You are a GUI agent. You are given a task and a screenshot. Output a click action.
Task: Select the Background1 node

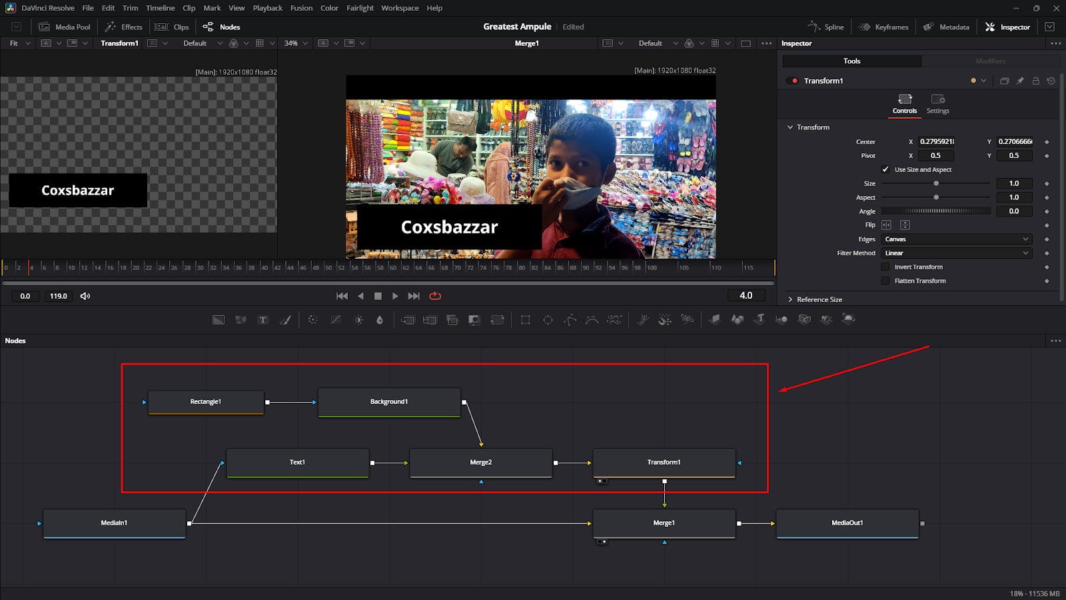[x=389, y=402]
